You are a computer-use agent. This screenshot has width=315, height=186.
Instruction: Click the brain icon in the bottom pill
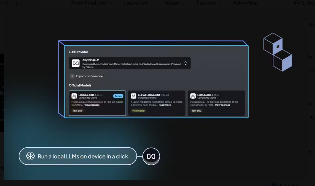click(30, 156)
